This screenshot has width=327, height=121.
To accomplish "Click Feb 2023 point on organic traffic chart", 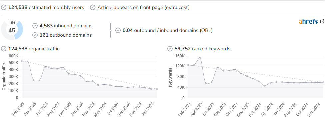I will pos(22,61).
